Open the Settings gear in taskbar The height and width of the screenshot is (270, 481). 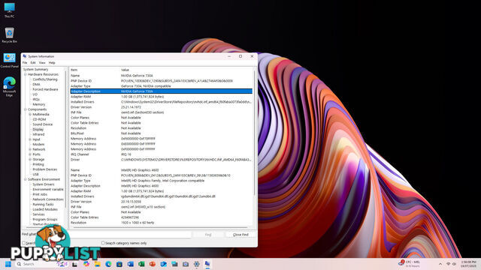[x=197, y=264]
